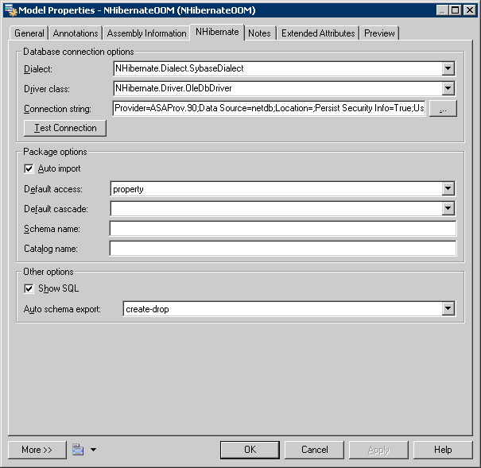Click the 'Default access:' label
The height and width of the screenshot is (468, 481).
click(x=53, y=189)
